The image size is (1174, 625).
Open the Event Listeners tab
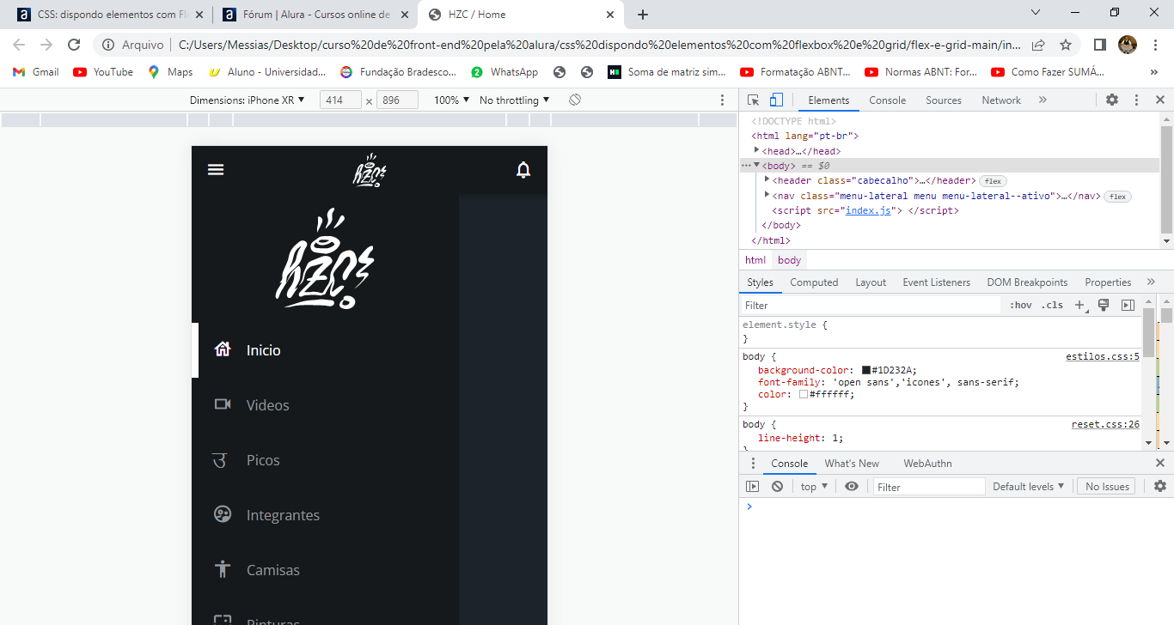tap(936, 282)
